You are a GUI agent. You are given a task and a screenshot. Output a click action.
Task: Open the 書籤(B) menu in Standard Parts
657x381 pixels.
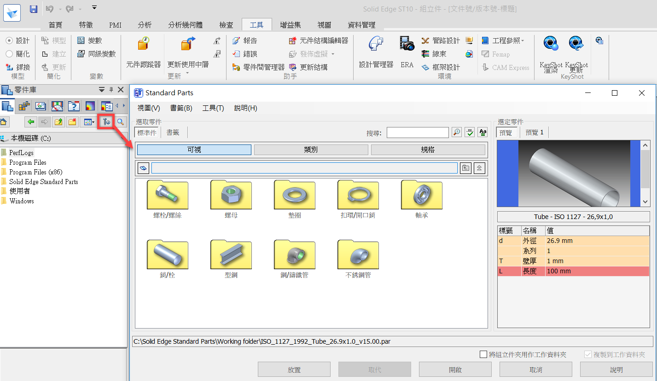tap(181, 108)
